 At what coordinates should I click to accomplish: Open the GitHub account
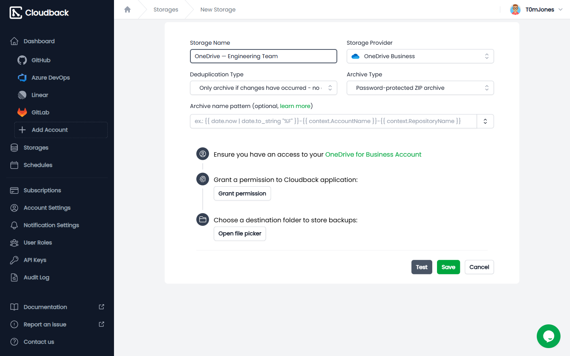tap(41, 60)
